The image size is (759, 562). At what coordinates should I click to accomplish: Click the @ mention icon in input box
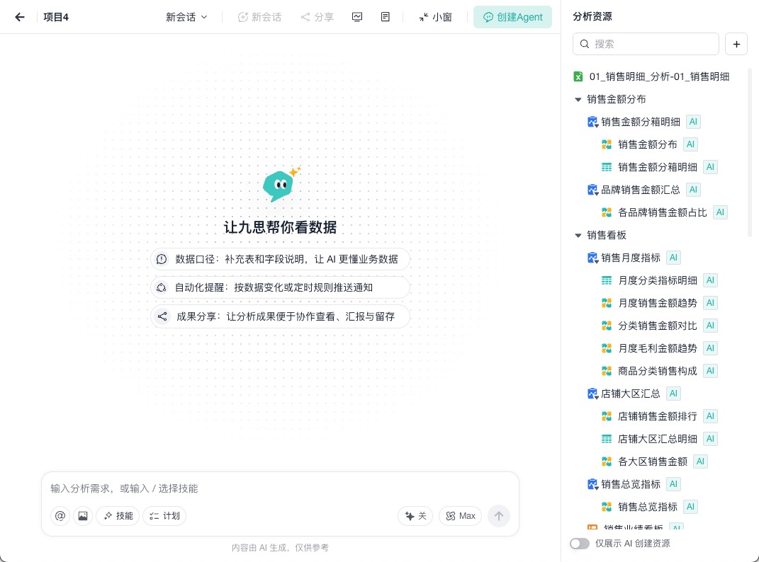click(x=60, y=515)
